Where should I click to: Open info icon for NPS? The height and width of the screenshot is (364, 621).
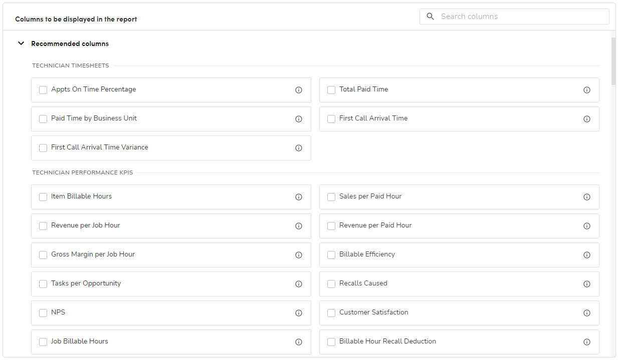[299, 313]
